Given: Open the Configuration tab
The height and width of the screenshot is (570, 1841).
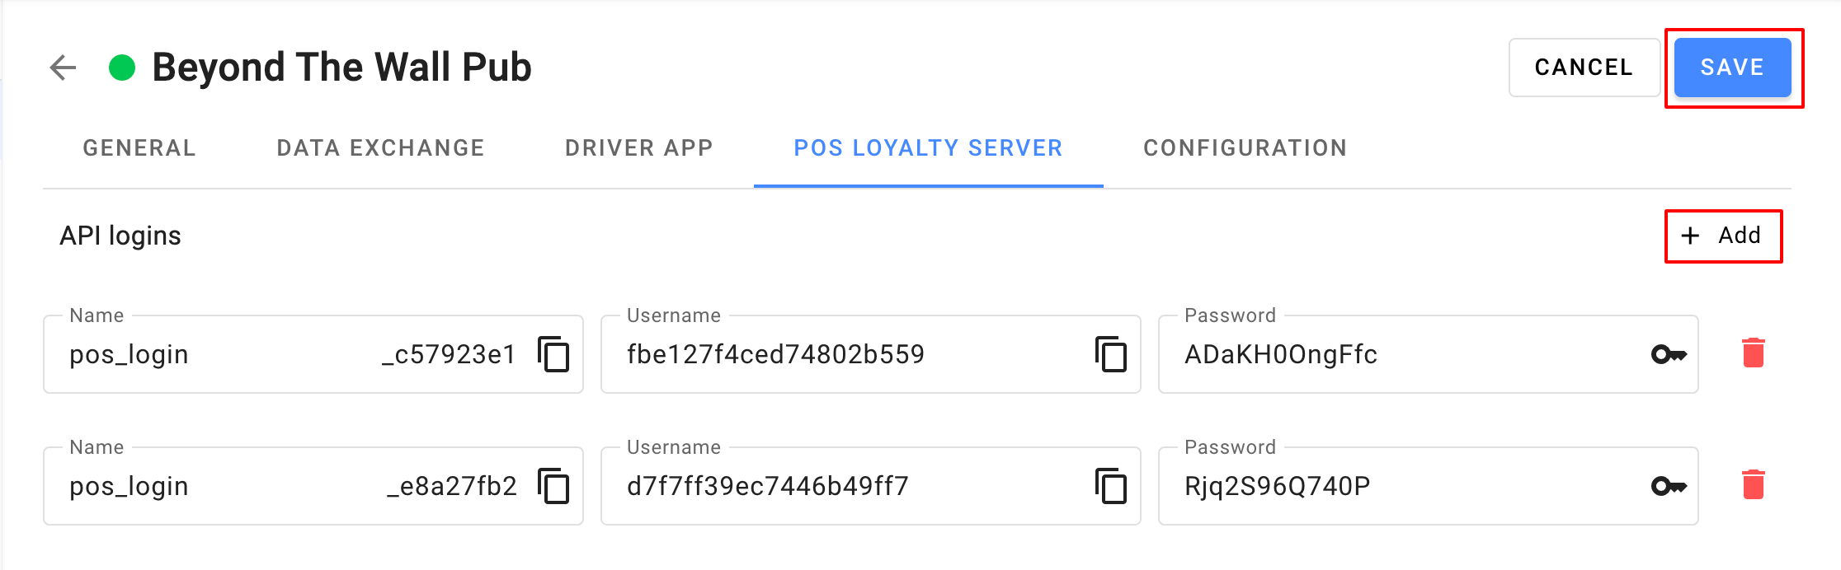Looking at the screenshot, I should 1245,148.
